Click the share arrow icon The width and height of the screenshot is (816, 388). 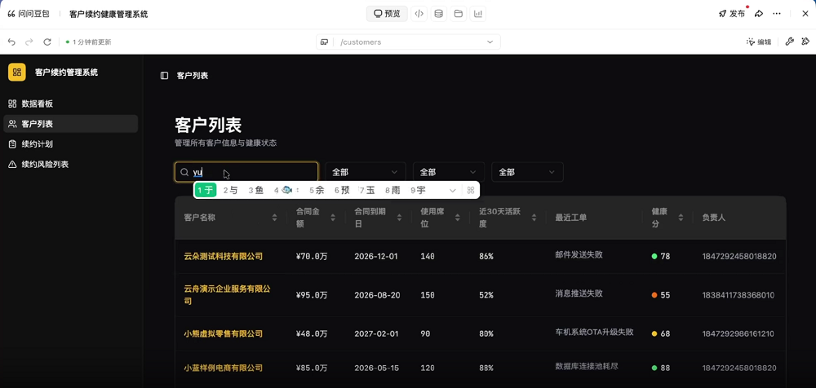point(759,14)
